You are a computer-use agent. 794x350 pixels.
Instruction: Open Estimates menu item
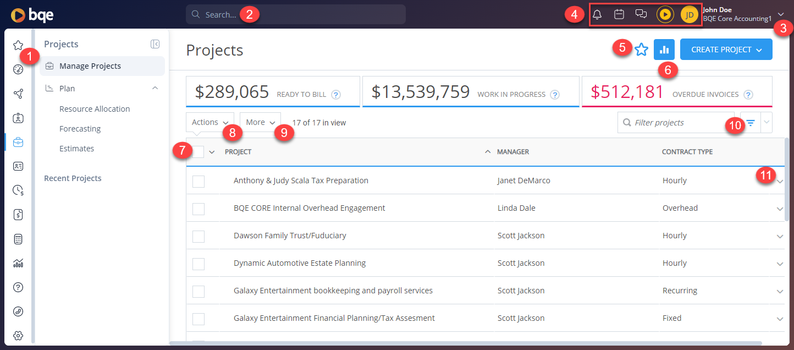coord(76,149)
